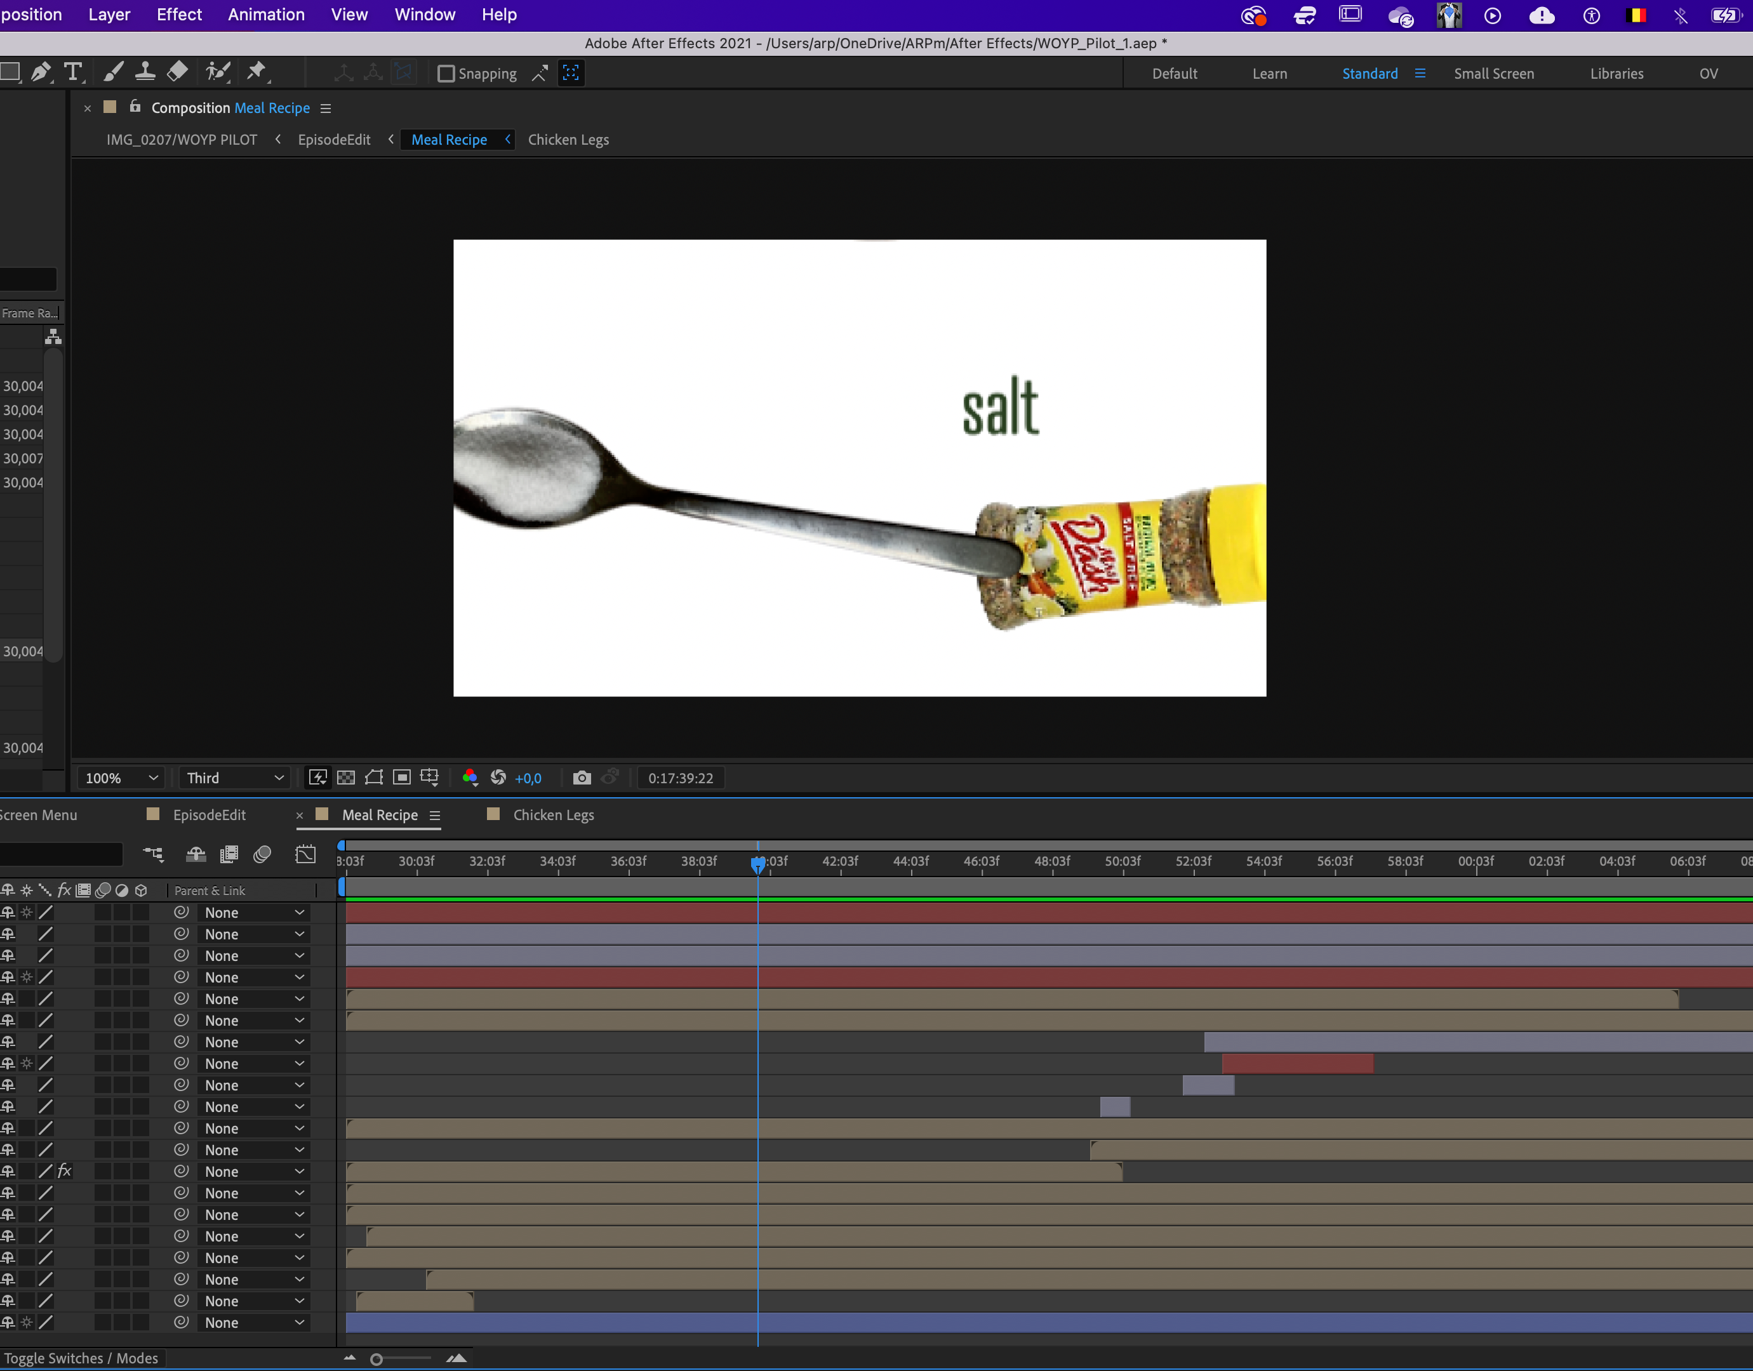
Task: Open the 100% magnification dropdown
Action: pyautogui.click(x=121, y=778)
